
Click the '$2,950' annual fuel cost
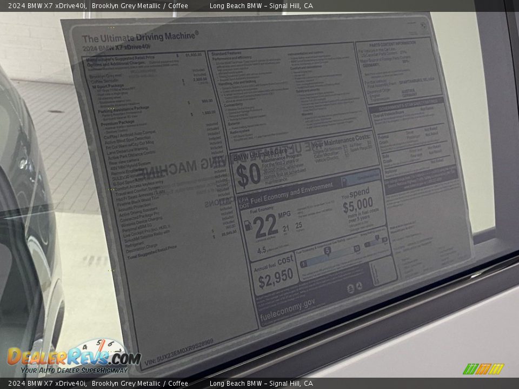276,278
